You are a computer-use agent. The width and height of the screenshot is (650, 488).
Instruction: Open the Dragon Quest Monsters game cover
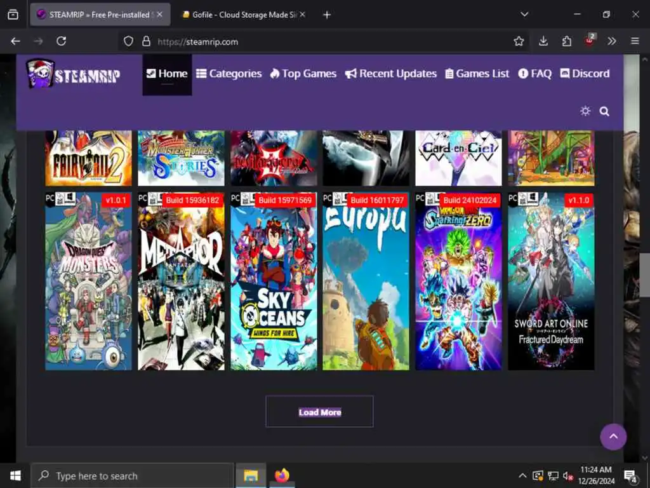88,281
